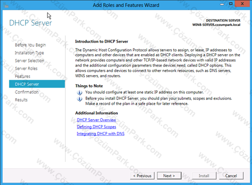Open the DHCP Server Overview link
This screenshot has height=185, width=252.
[x=96, y=120]
